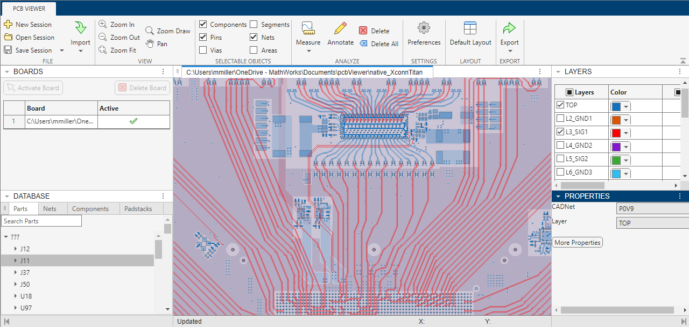Enable the Vias checkbox

[203, 50]
